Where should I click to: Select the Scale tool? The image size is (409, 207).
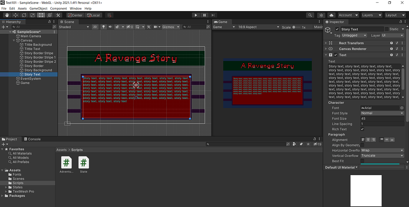click(32, 15)
